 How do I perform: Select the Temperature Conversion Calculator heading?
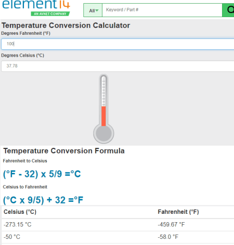tap(66, 25)
